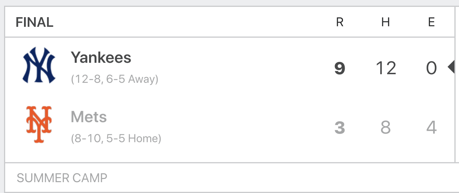
Task: Click the Mets 8-10 overall record
Action: coord(86,138)
